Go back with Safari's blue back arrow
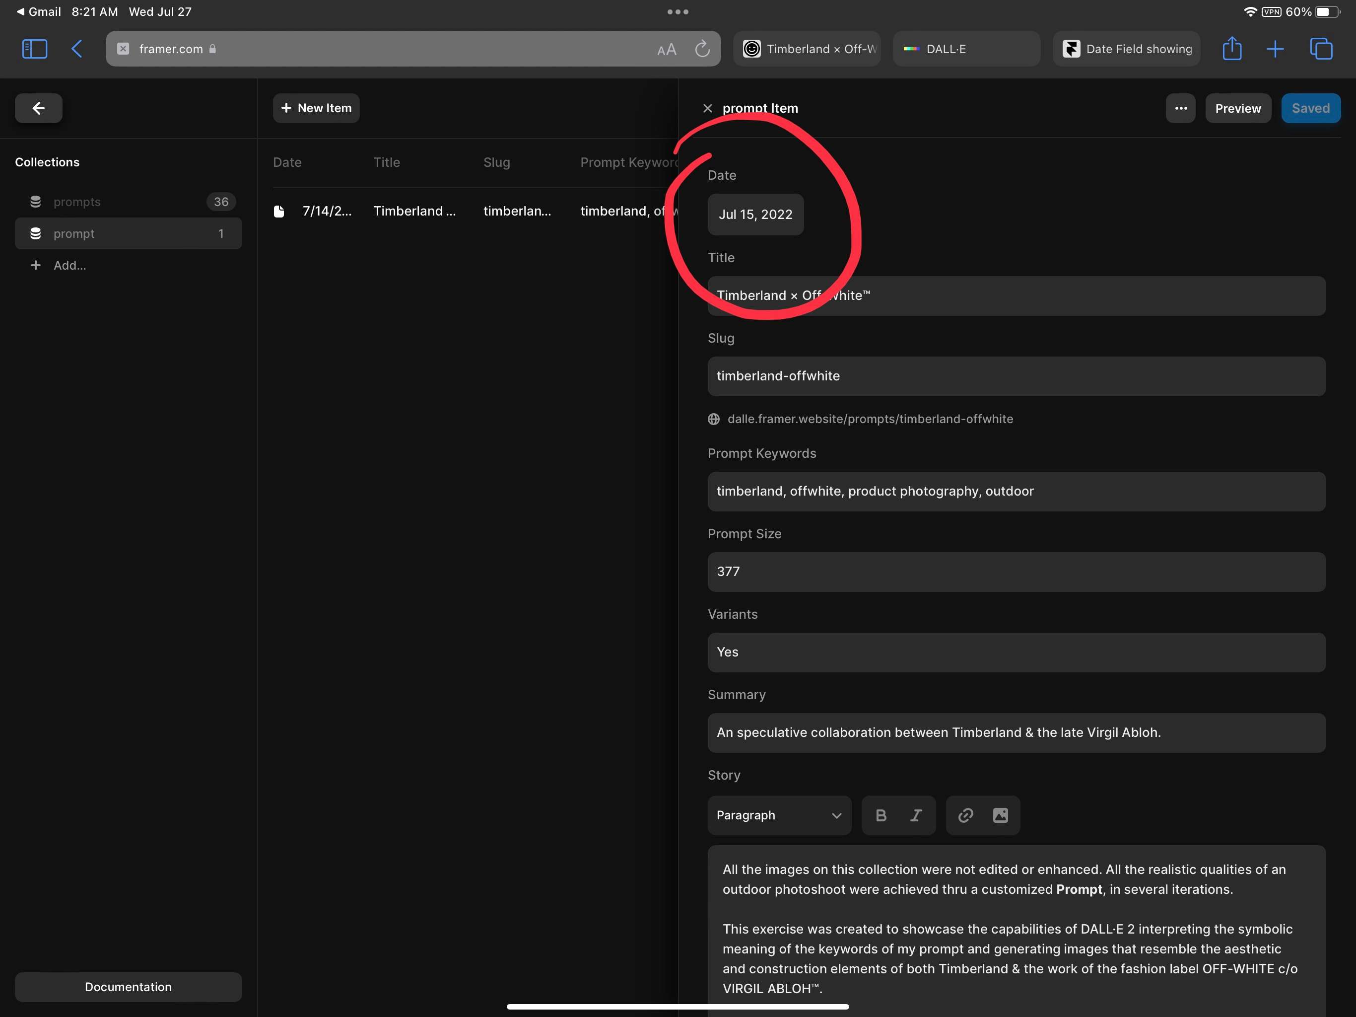Viewport: 1356px width, 1017px height. pos(76,49)
